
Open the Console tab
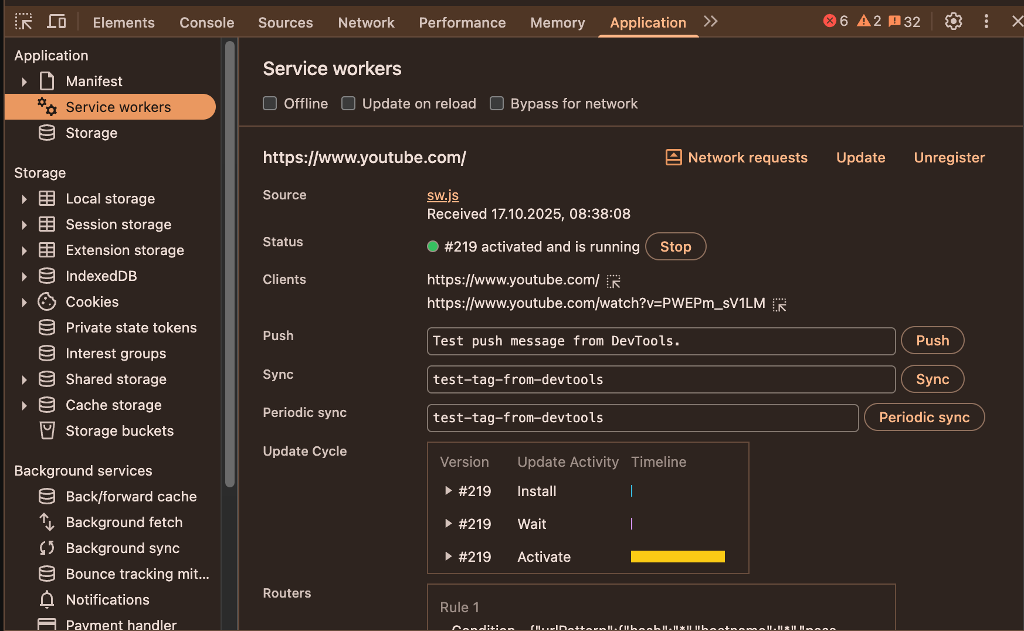point(206,22)
